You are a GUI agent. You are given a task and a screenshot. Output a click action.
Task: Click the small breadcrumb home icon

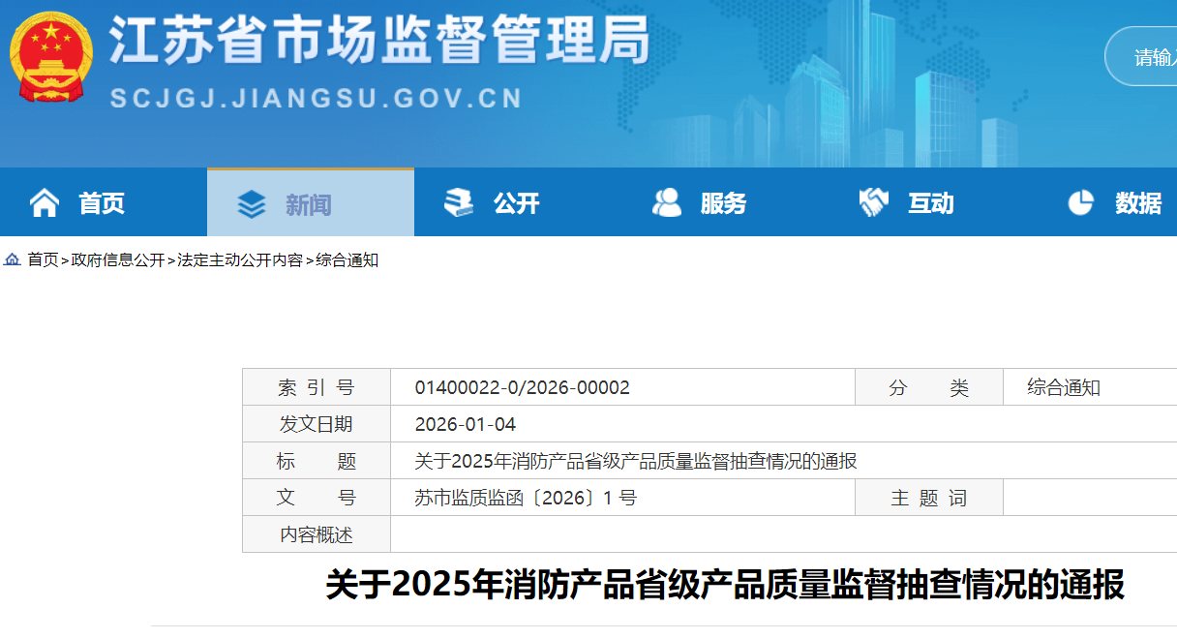coord(13,260)
